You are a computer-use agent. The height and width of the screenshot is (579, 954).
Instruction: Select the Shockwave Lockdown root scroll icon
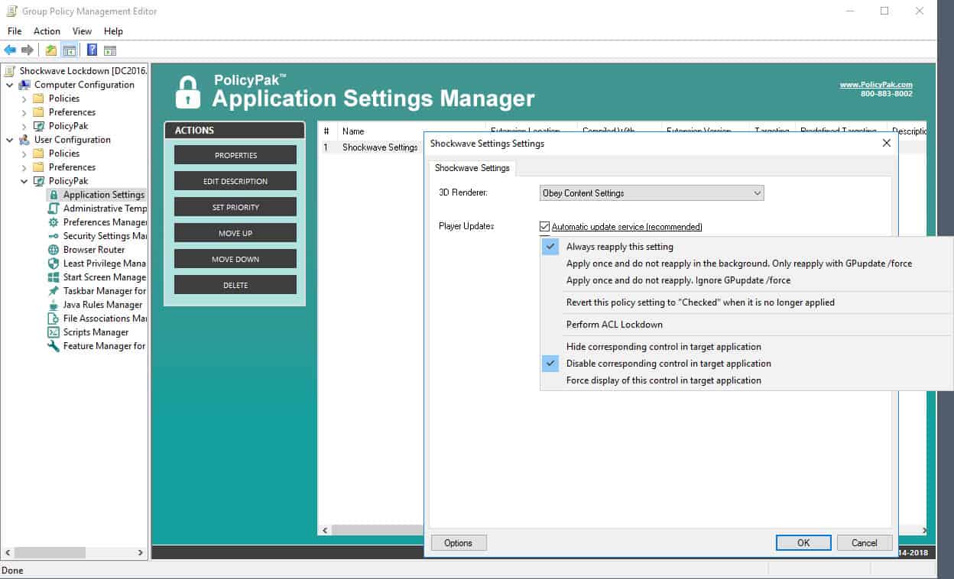[10, 71]
